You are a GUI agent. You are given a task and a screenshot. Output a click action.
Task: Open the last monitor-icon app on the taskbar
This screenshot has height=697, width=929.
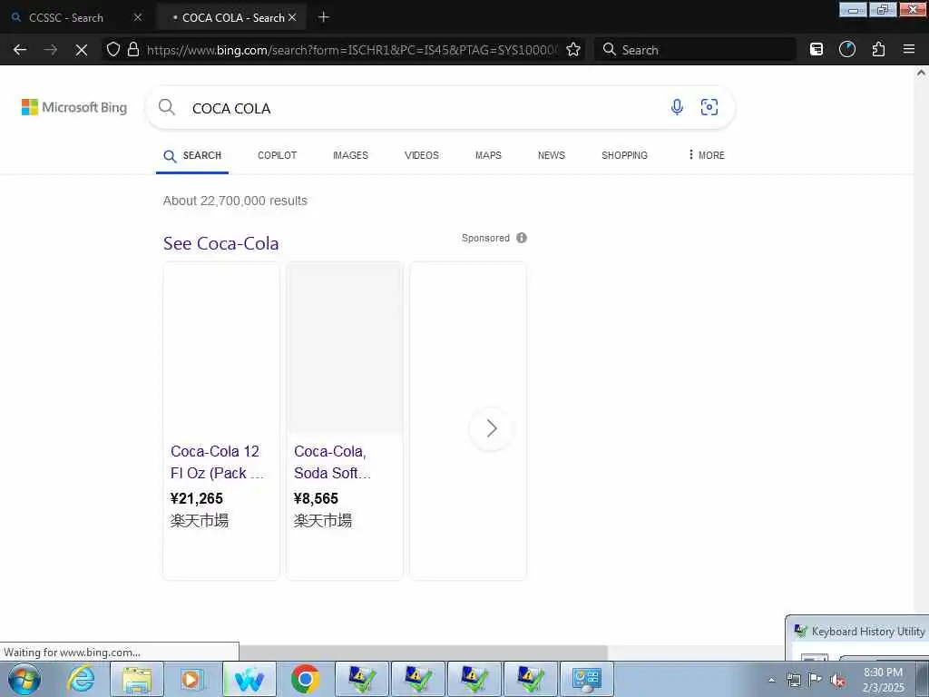(587, 679)
